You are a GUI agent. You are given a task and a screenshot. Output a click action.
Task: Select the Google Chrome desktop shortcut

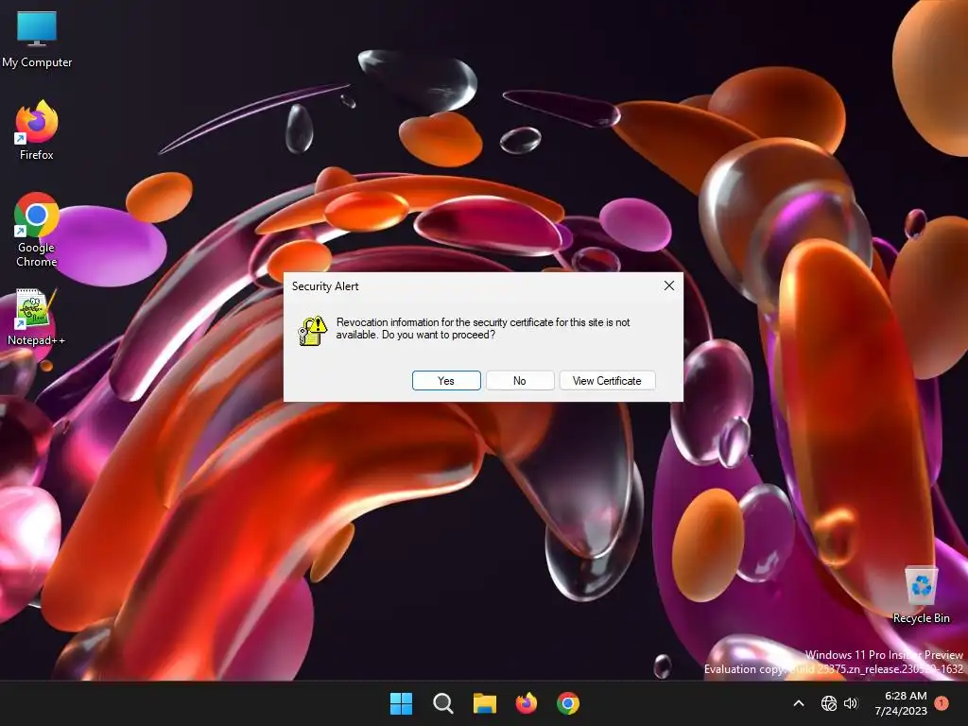coord(37,230)
